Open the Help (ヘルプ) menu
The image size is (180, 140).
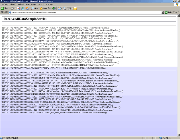click(49, 5)
